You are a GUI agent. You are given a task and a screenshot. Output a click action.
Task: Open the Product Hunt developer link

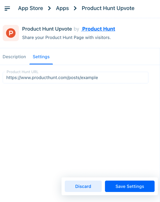point(98,29)
